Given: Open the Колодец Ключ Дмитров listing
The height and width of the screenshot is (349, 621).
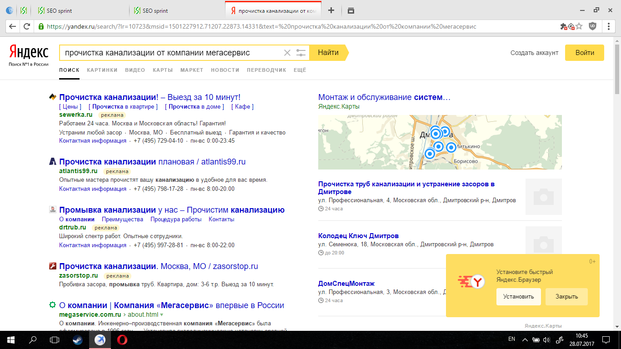Looking at the screenshot, I should click(x=358, y=236).
